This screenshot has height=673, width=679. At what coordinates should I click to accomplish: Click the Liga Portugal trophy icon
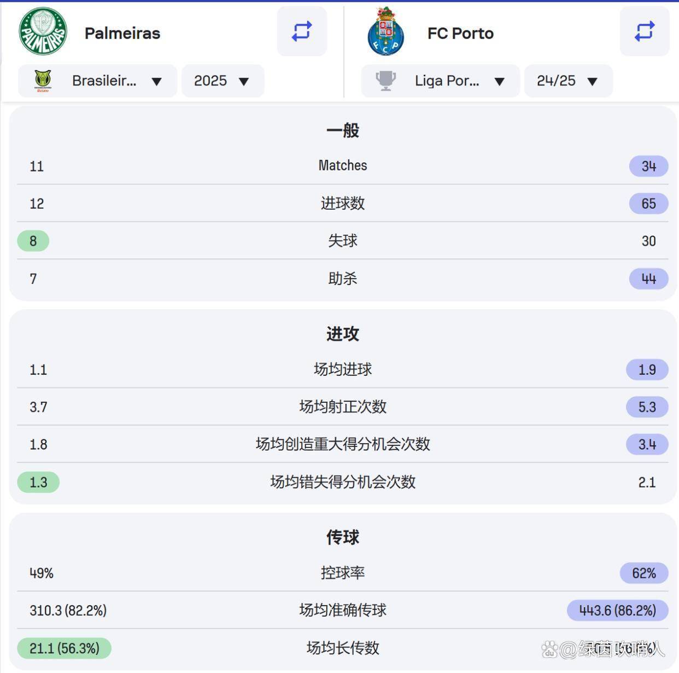(x=385, y=81)
